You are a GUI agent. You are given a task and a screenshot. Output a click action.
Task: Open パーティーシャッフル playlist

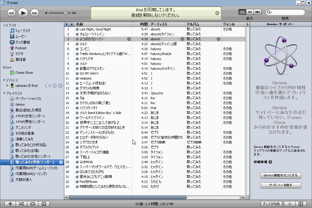(25, 99)
